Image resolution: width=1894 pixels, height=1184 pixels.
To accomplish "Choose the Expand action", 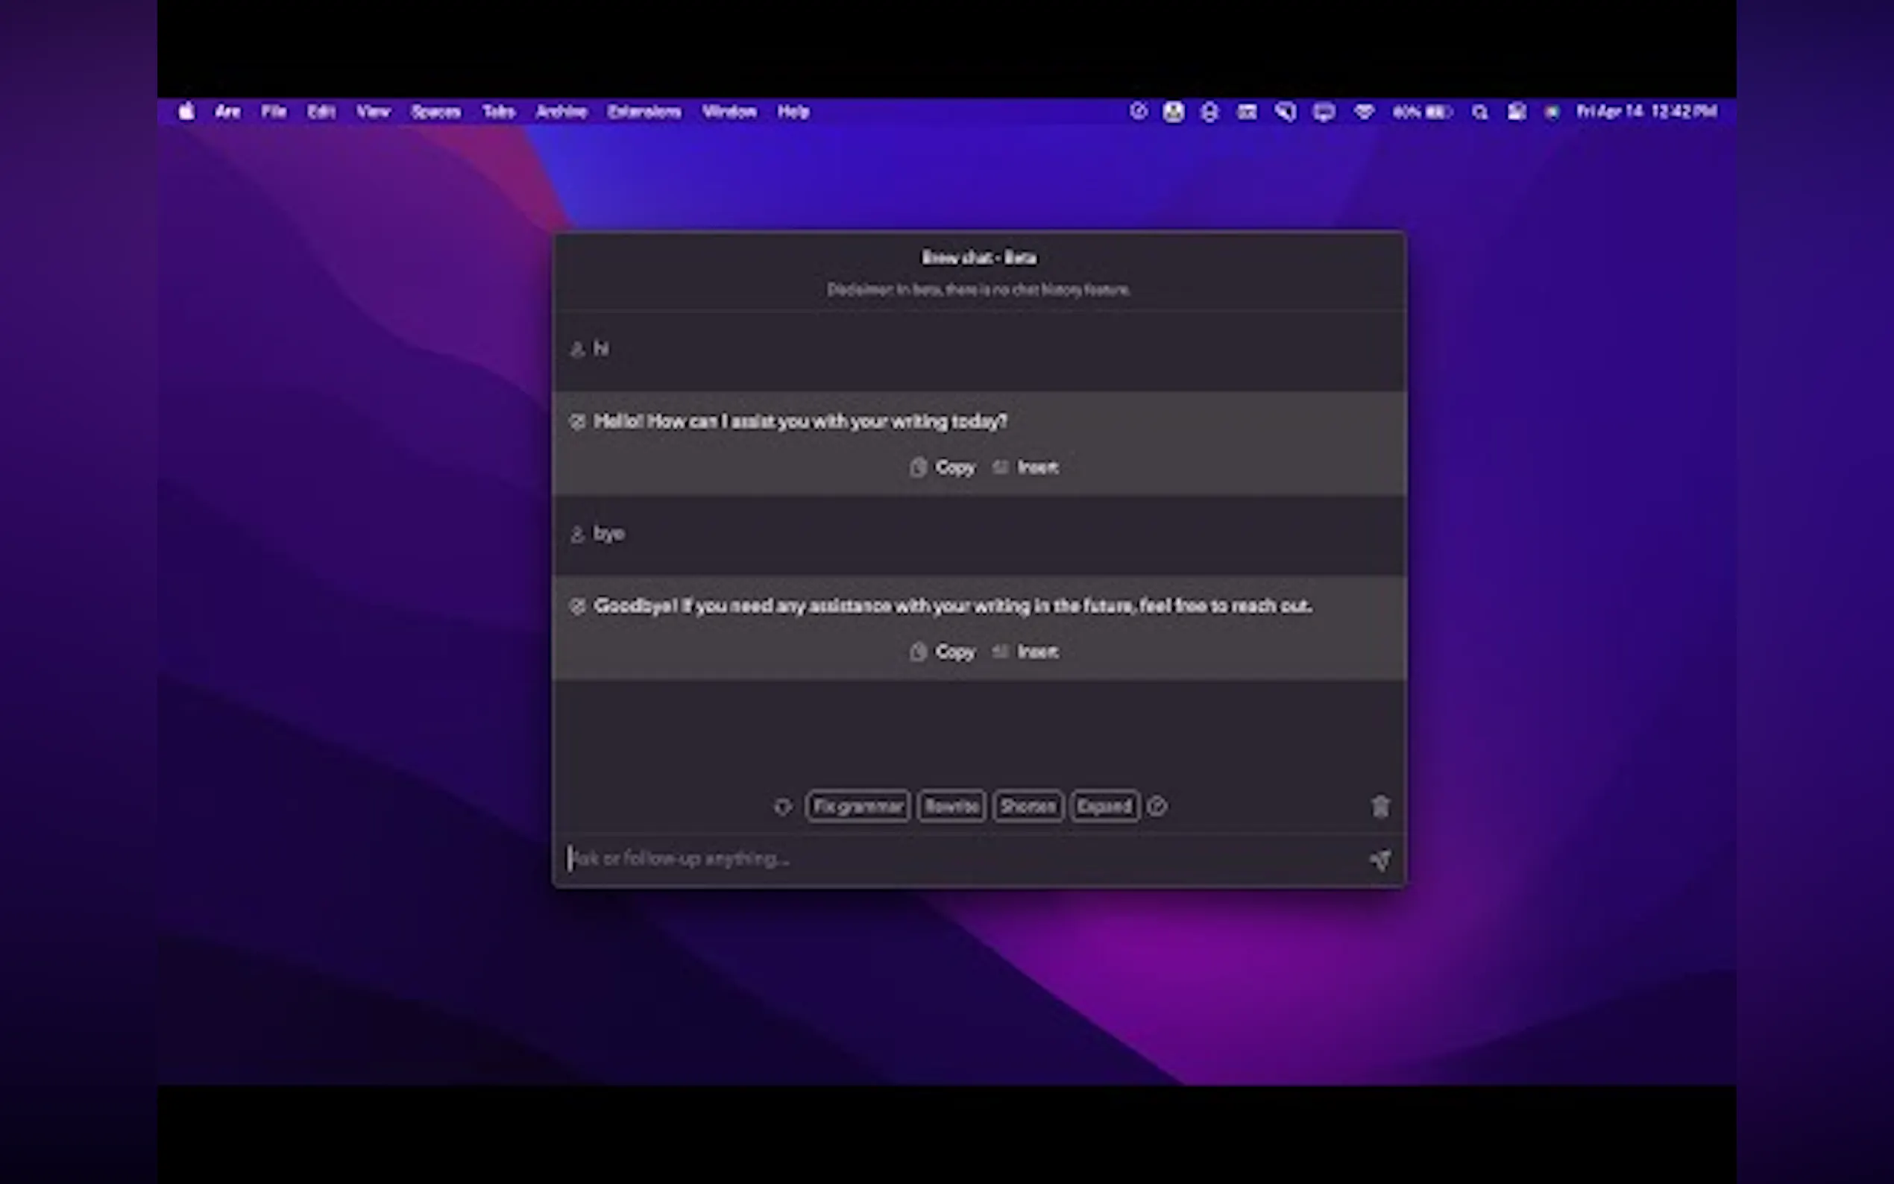I will pos(1104,806).
